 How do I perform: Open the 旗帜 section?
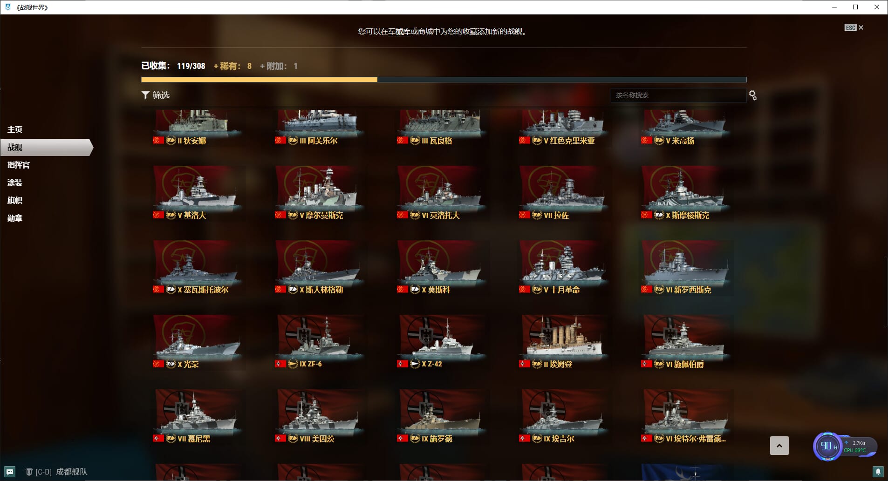[x=15, y=200]
